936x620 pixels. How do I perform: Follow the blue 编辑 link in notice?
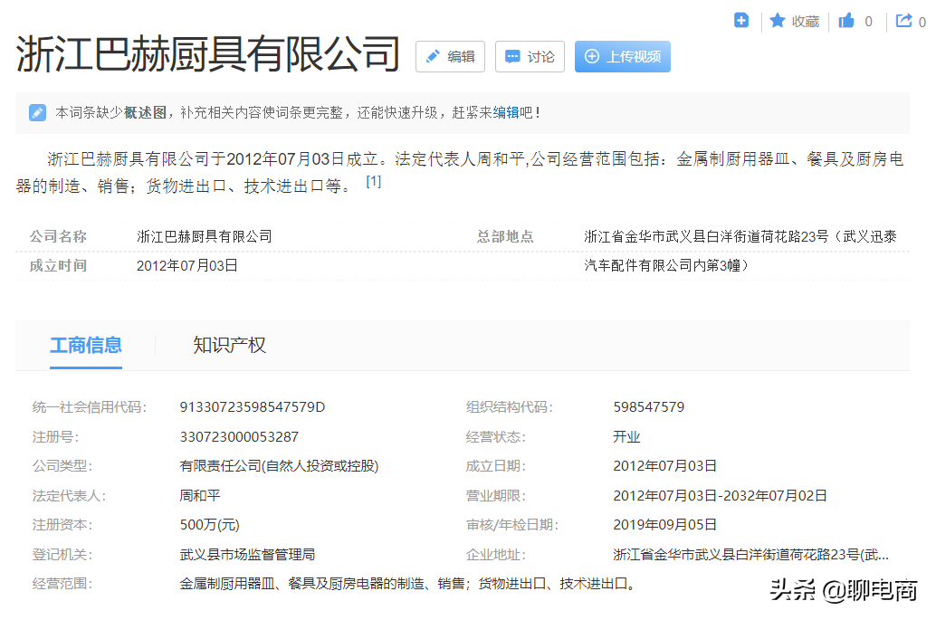tap(506, 112)
